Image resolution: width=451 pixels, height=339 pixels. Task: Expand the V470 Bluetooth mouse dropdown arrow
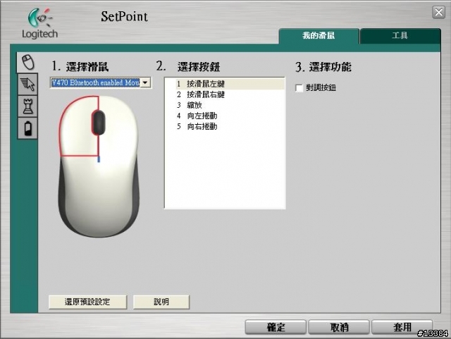[146, 83]
